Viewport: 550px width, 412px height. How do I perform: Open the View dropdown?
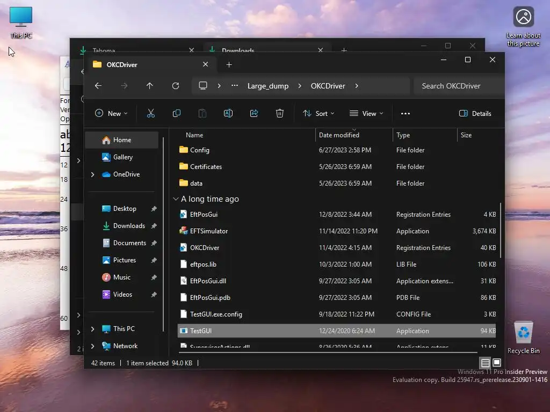coord(366,113)
